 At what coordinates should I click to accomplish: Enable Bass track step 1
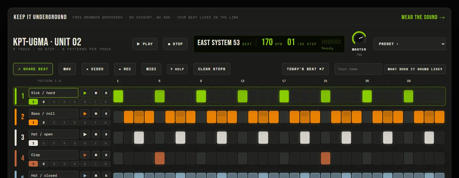[118, 117]
